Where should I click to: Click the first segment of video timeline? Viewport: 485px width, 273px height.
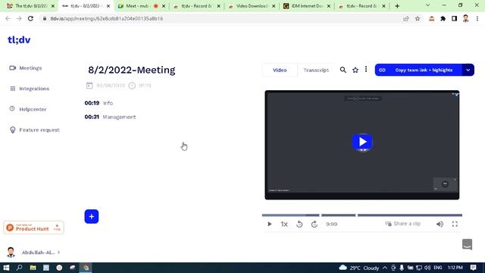tap(290, 215)
